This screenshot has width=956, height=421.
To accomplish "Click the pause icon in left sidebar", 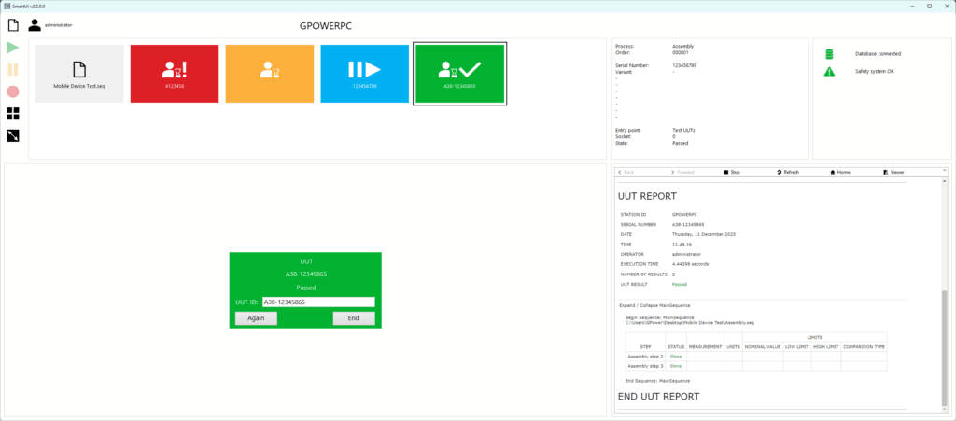I will click(x=13, y=69).
